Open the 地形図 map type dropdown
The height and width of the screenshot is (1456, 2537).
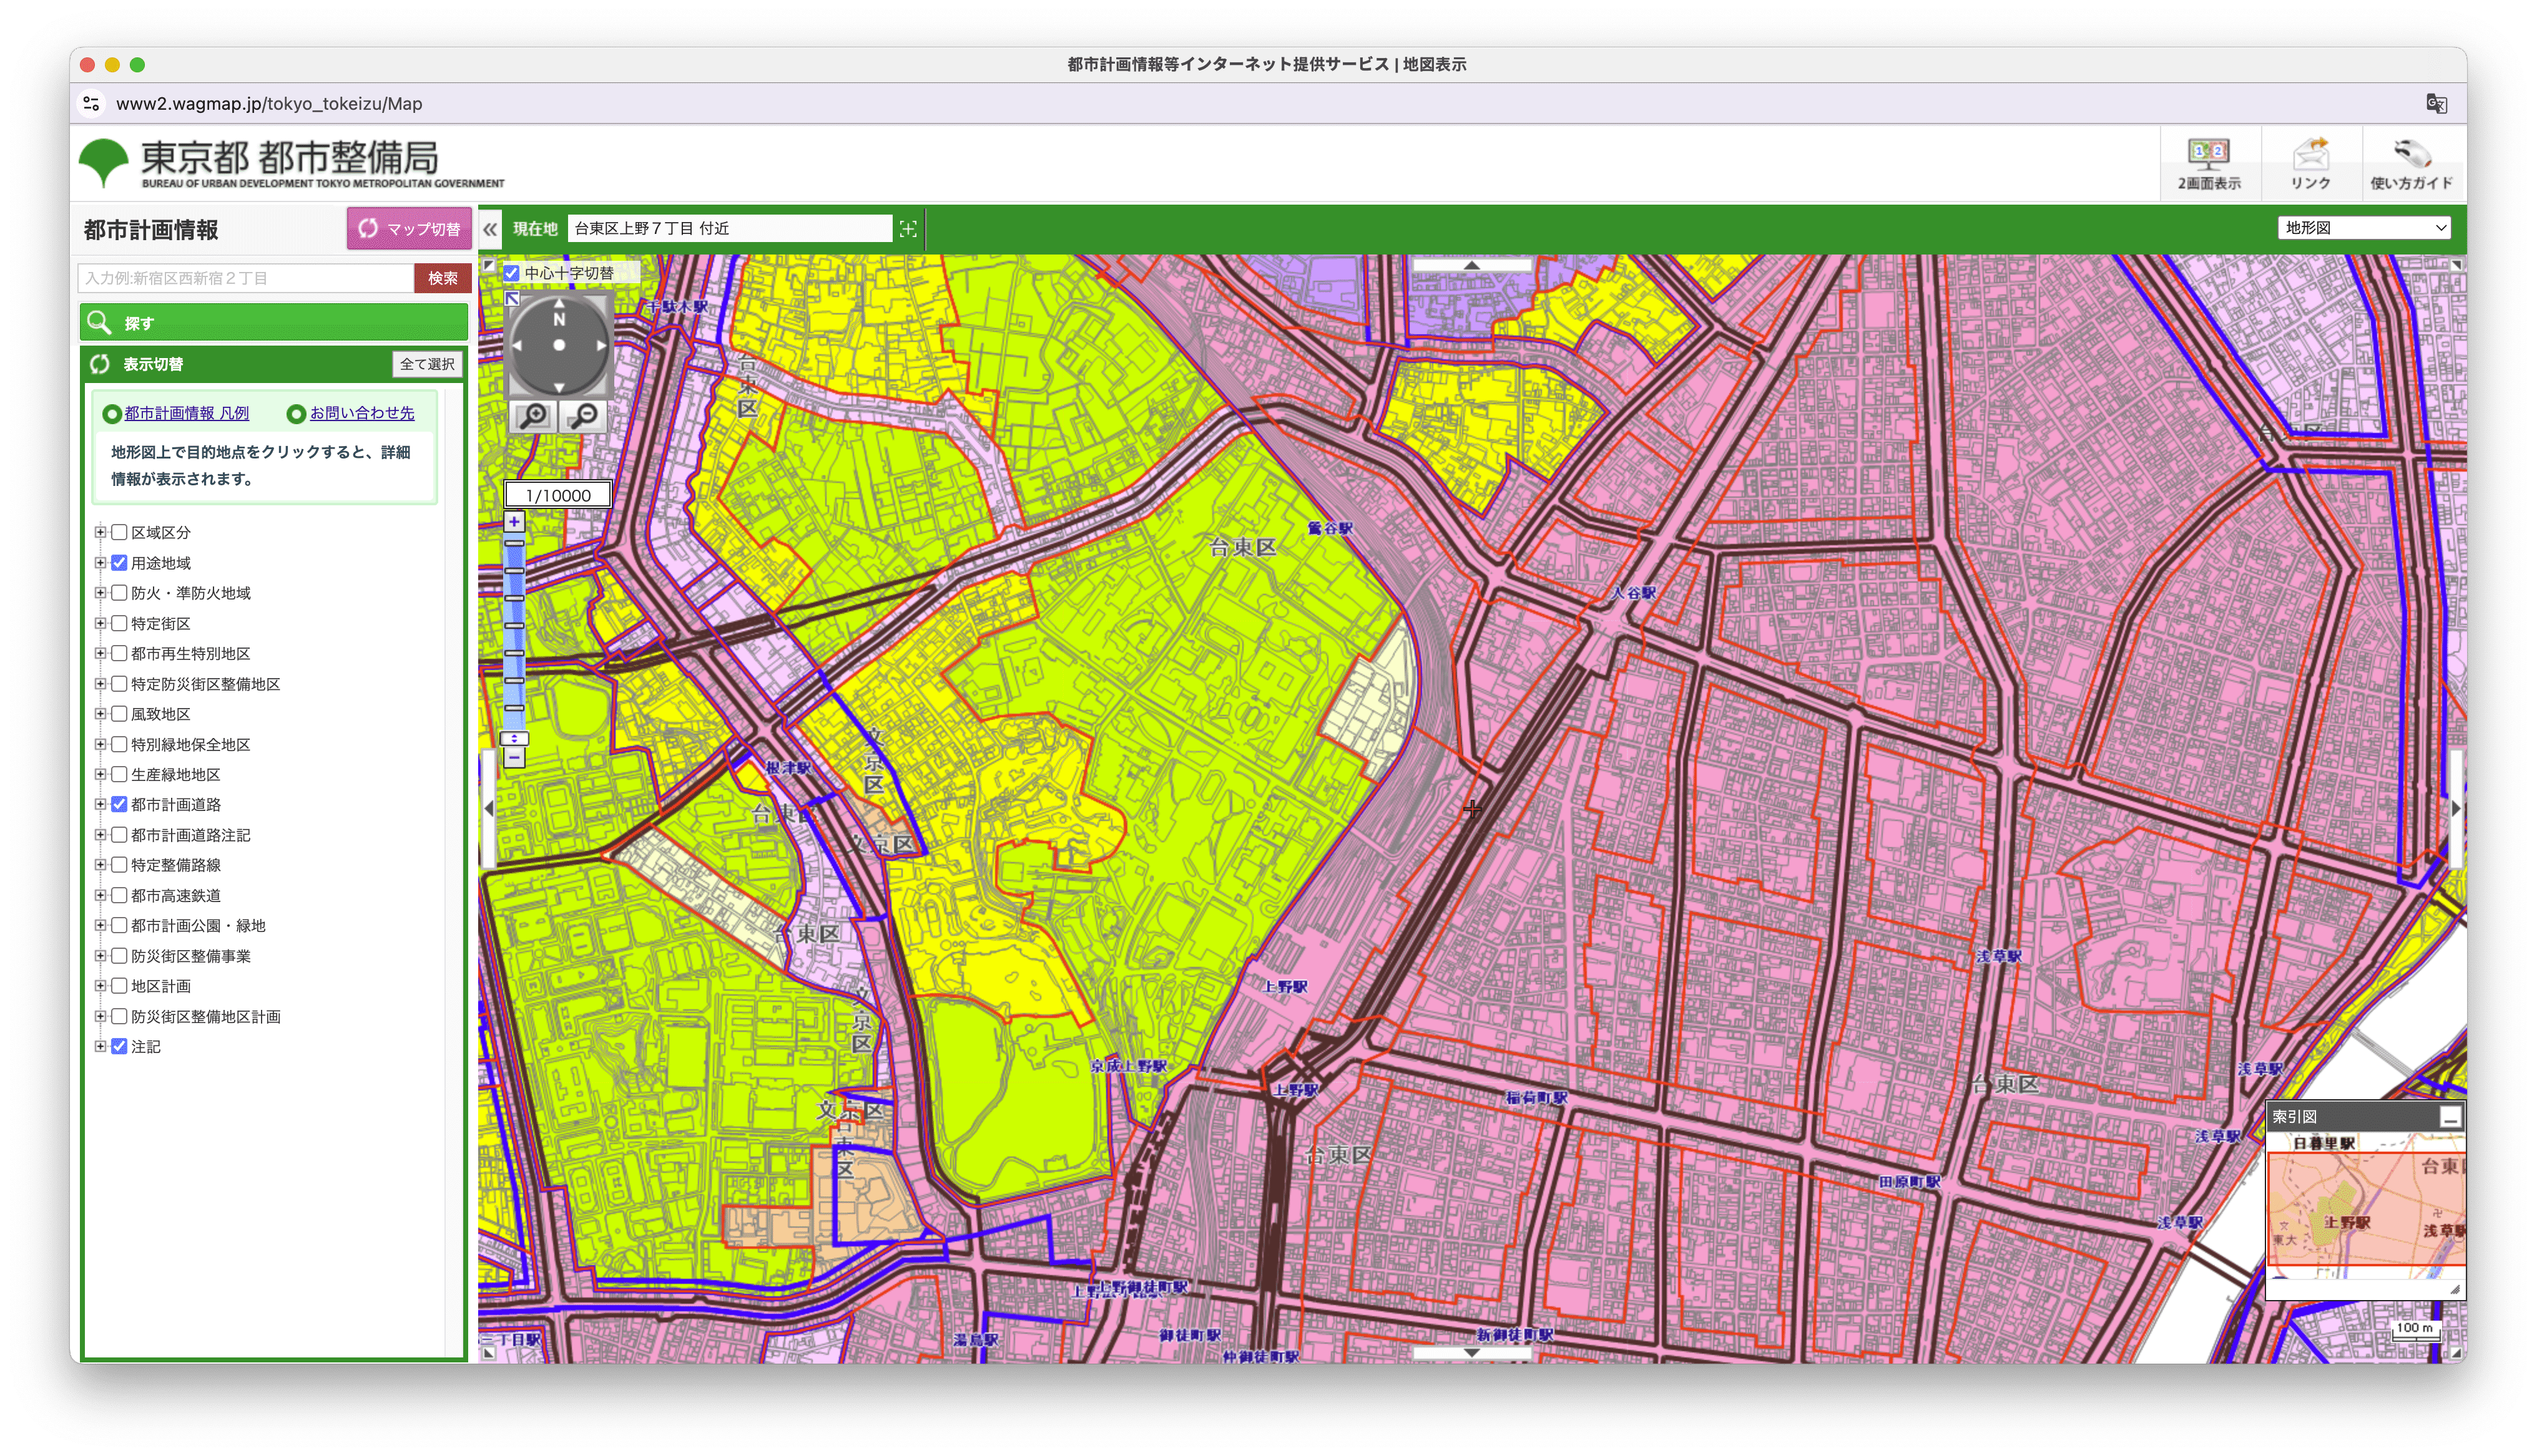pyautogui.click(x=2364, y=228)
